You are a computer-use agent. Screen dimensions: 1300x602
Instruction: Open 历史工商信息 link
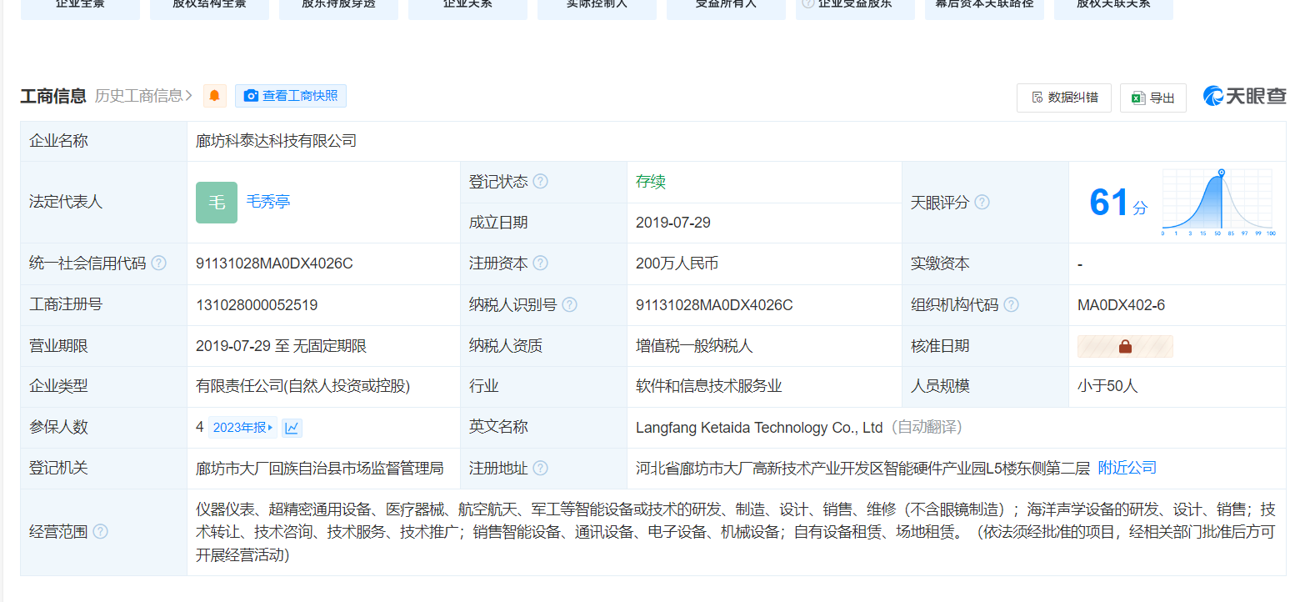(x=144, y=96)
